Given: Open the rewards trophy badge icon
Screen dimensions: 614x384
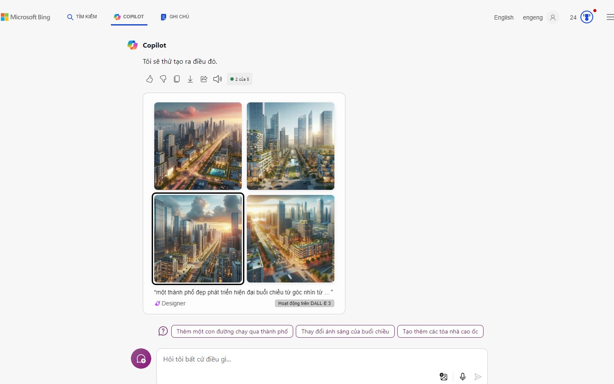Looking at the screenshot, I should 587,17.
